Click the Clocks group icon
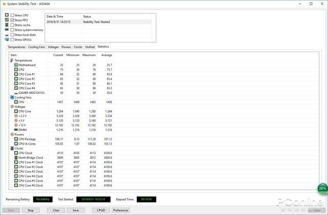 point(12,148)
